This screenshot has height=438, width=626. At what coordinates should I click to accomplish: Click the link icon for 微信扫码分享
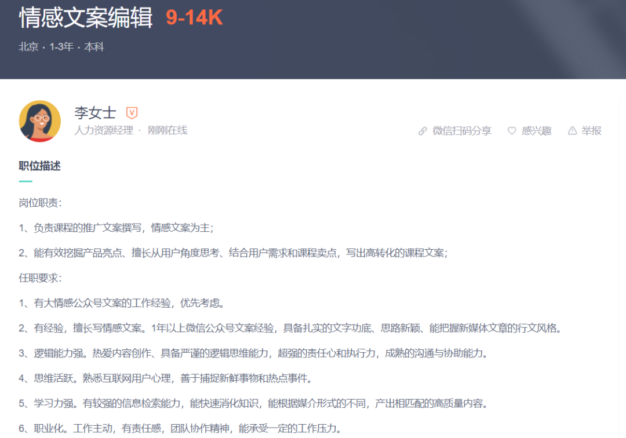[423, 131]
